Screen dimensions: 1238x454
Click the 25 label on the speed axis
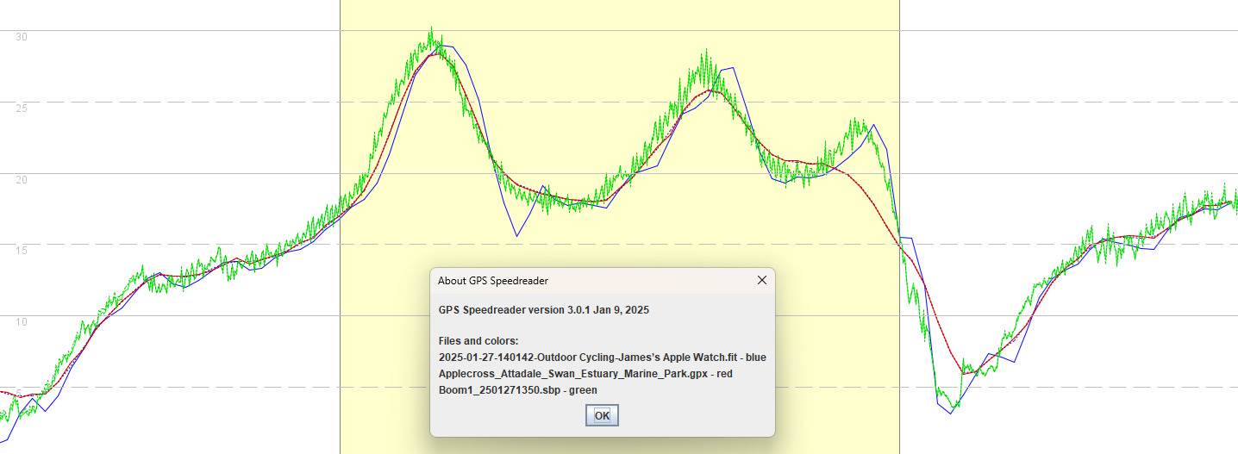pos(21,109)
